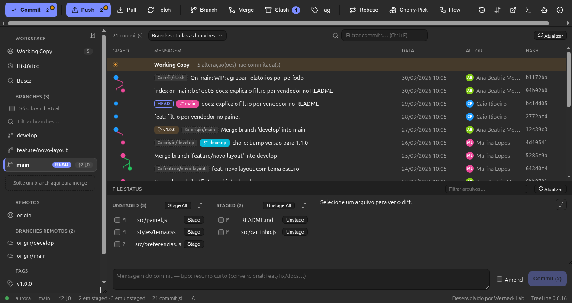Stage the src/preferencias.js file

click(194, 244)
